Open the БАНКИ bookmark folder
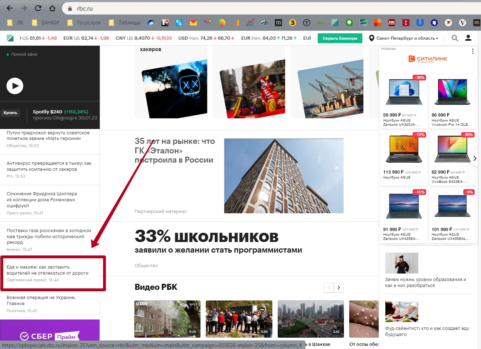This screenshot has height=349, width=481. (46, 23)
